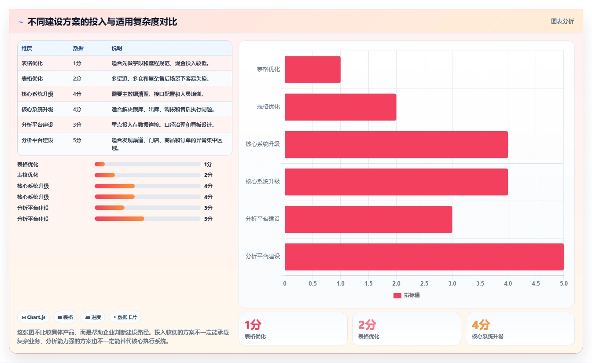Click the red legend swatch for 指标值
Screen dimensions: 592x363
click(397, 296)
